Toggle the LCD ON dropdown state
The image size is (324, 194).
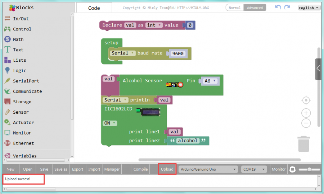tap(110, 123)
